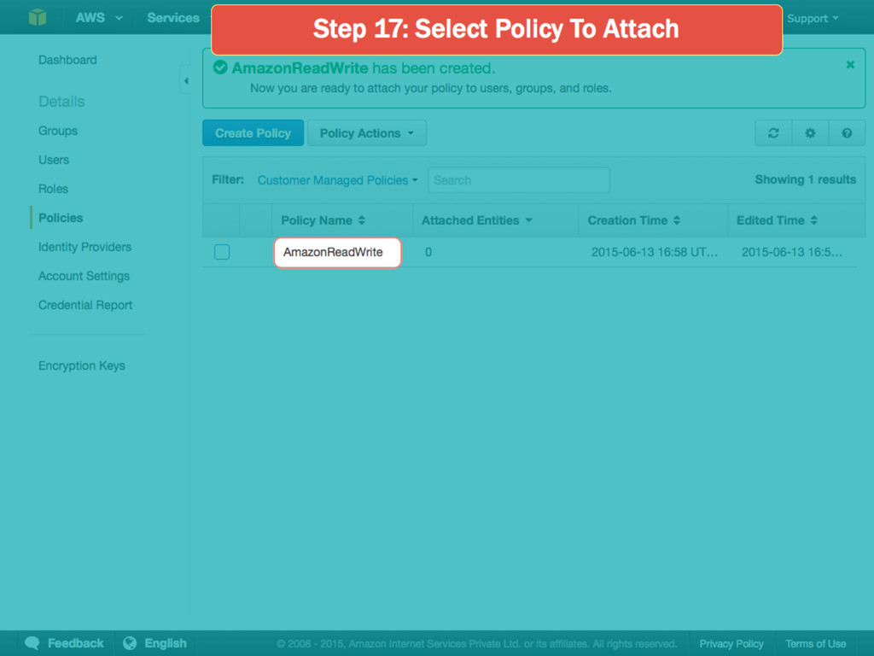Open the table settings gear

(x=810, y=133)
